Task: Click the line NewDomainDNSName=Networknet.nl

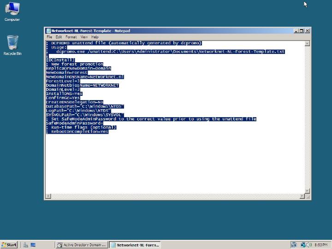Action: pos(85,77)
